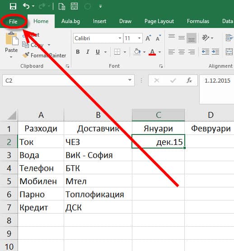Image resolution: width=234 pixels, height=251 pixels.
Task: Toggle Bold formatting
Action: [x=78, y=52]
